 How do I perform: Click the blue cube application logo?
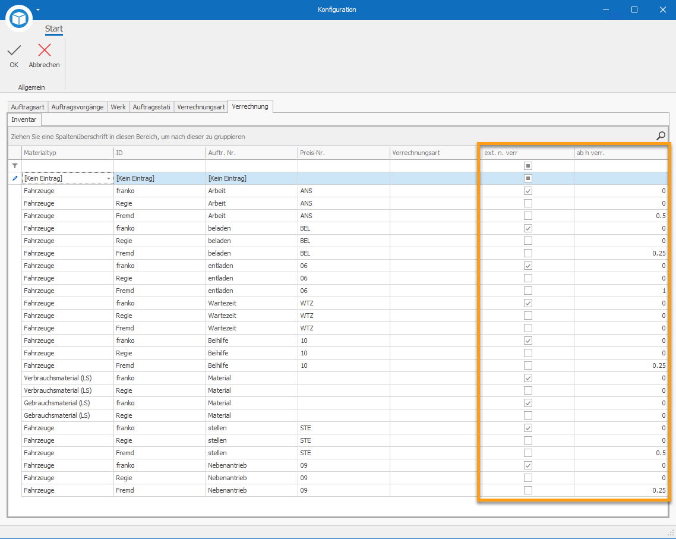[x=20, y=18]
